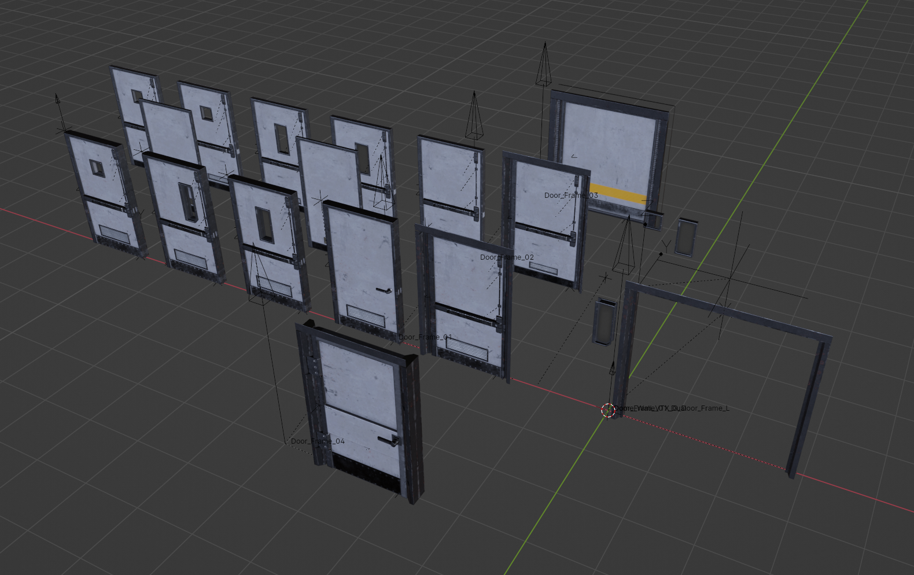
Task: Select the small window panel right of the yellow-striped door
Action: coord(685,237)
